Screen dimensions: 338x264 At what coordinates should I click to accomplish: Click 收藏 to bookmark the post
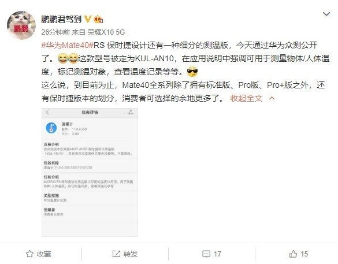point(44,254)
